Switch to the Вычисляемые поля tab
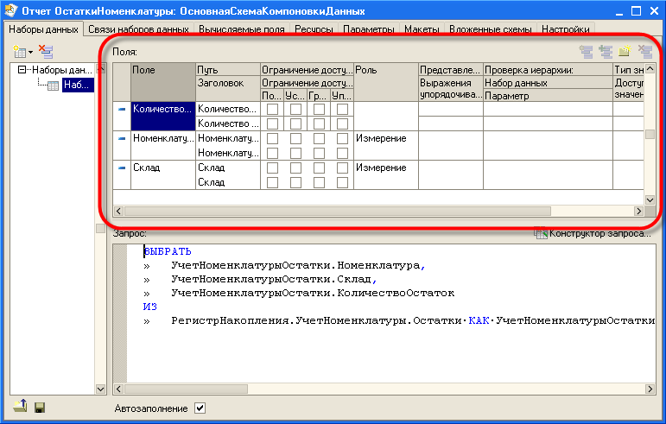This screenshot has width=666, height=424. click(x=241, y=28)
